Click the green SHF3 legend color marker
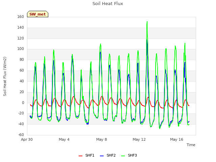This screenshot has width=216, height=162. (x=123, y=156)
